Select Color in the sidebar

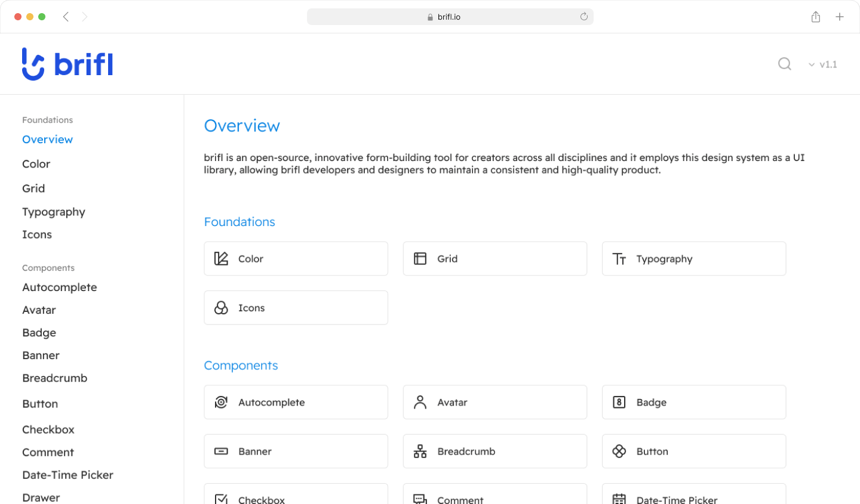tap(36, 163)
